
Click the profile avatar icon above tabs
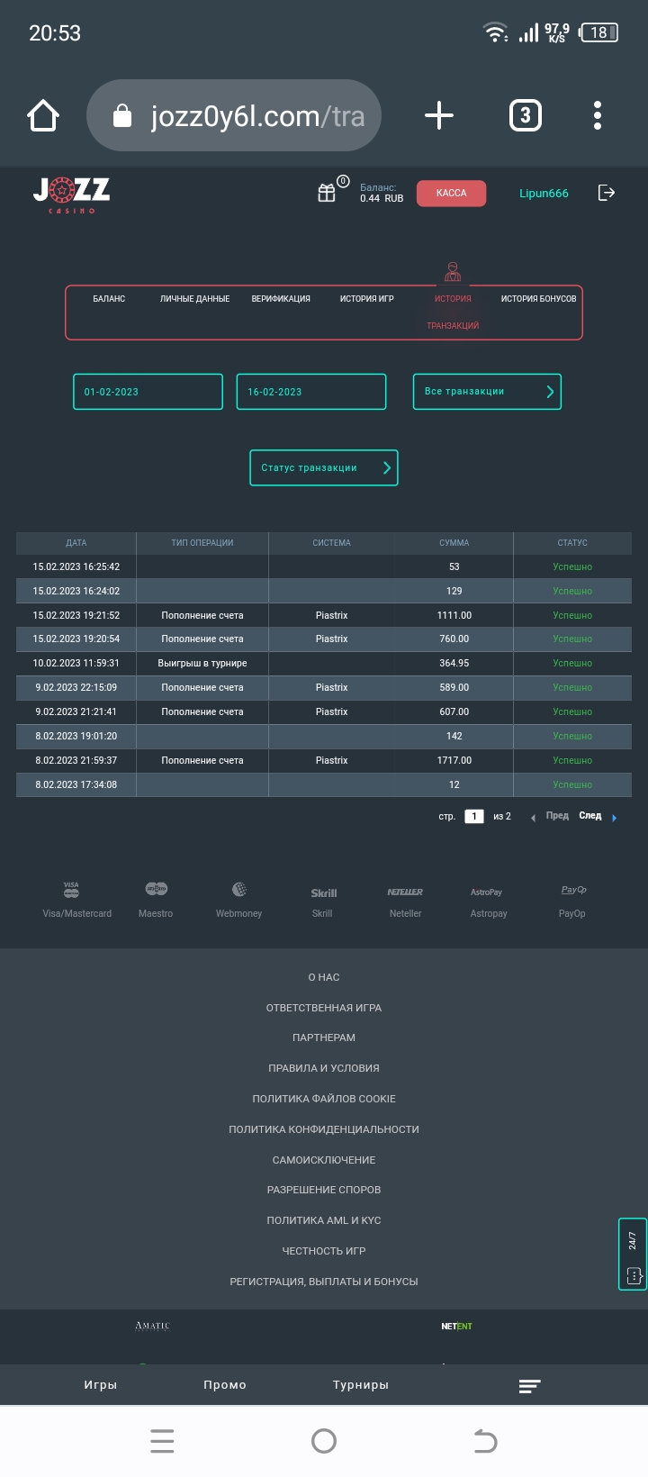(453, 271)
